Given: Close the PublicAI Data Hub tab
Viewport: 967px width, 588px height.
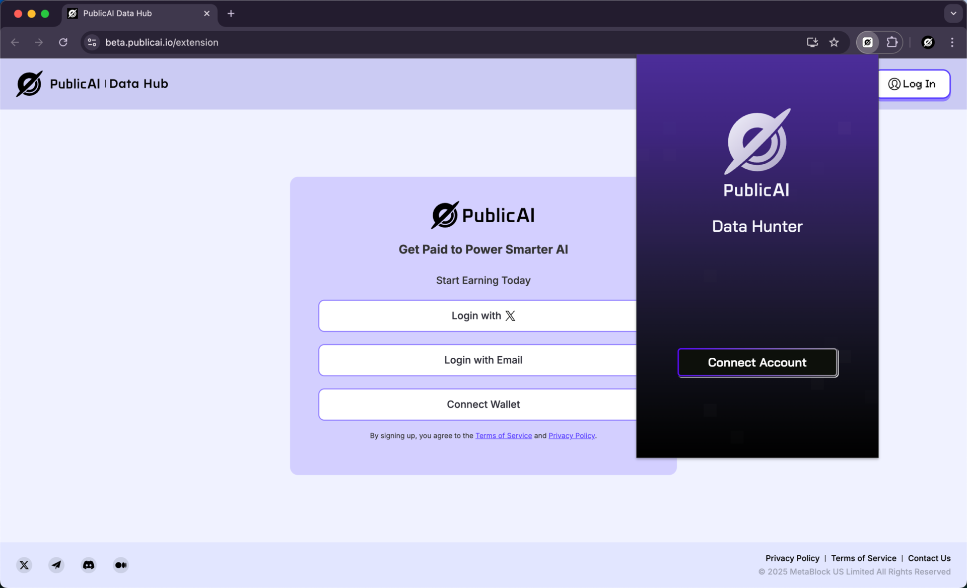Looking at the screenshot, I should click(206, 14).
